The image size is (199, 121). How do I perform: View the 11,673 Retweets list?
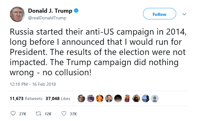click(26, 98)
